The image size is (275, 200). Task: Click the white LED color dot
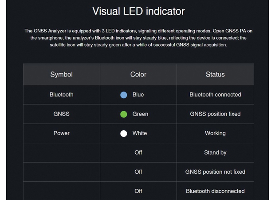(124, 133)
